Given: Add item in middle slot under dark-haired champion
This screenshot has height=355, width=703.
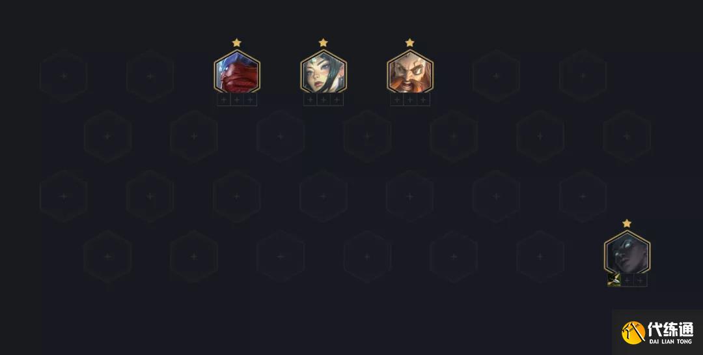Looking at the screenshot, I should (x=324, y=100).
